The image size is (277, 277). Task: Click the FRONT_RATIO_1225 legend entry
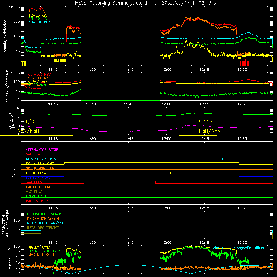point(45,251)
